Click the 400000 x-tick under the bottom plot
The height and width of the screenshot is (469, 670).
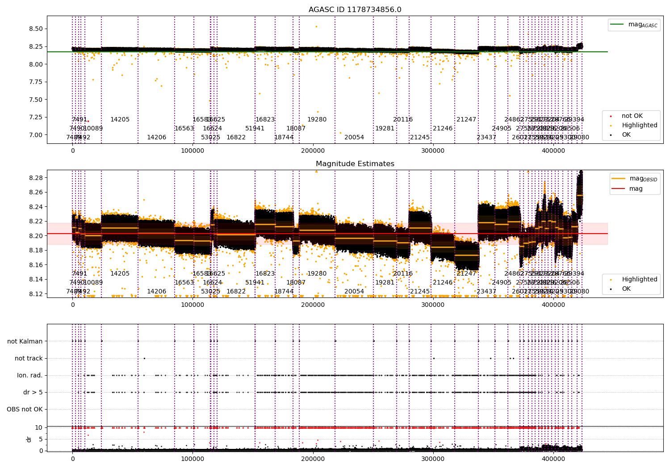[553, 459]
